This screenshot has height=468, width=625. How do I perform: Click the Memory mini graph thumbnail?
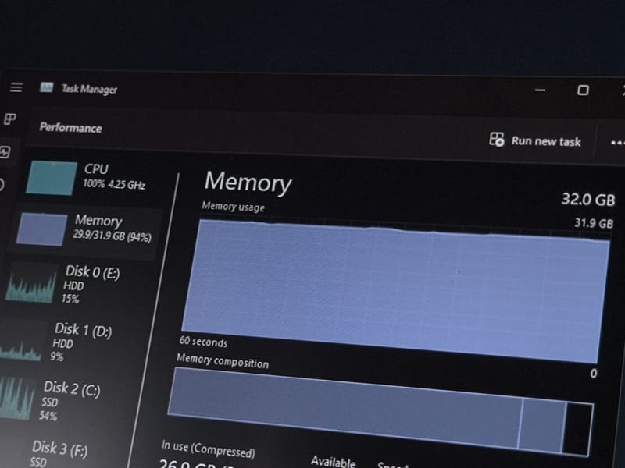point(42,229)
